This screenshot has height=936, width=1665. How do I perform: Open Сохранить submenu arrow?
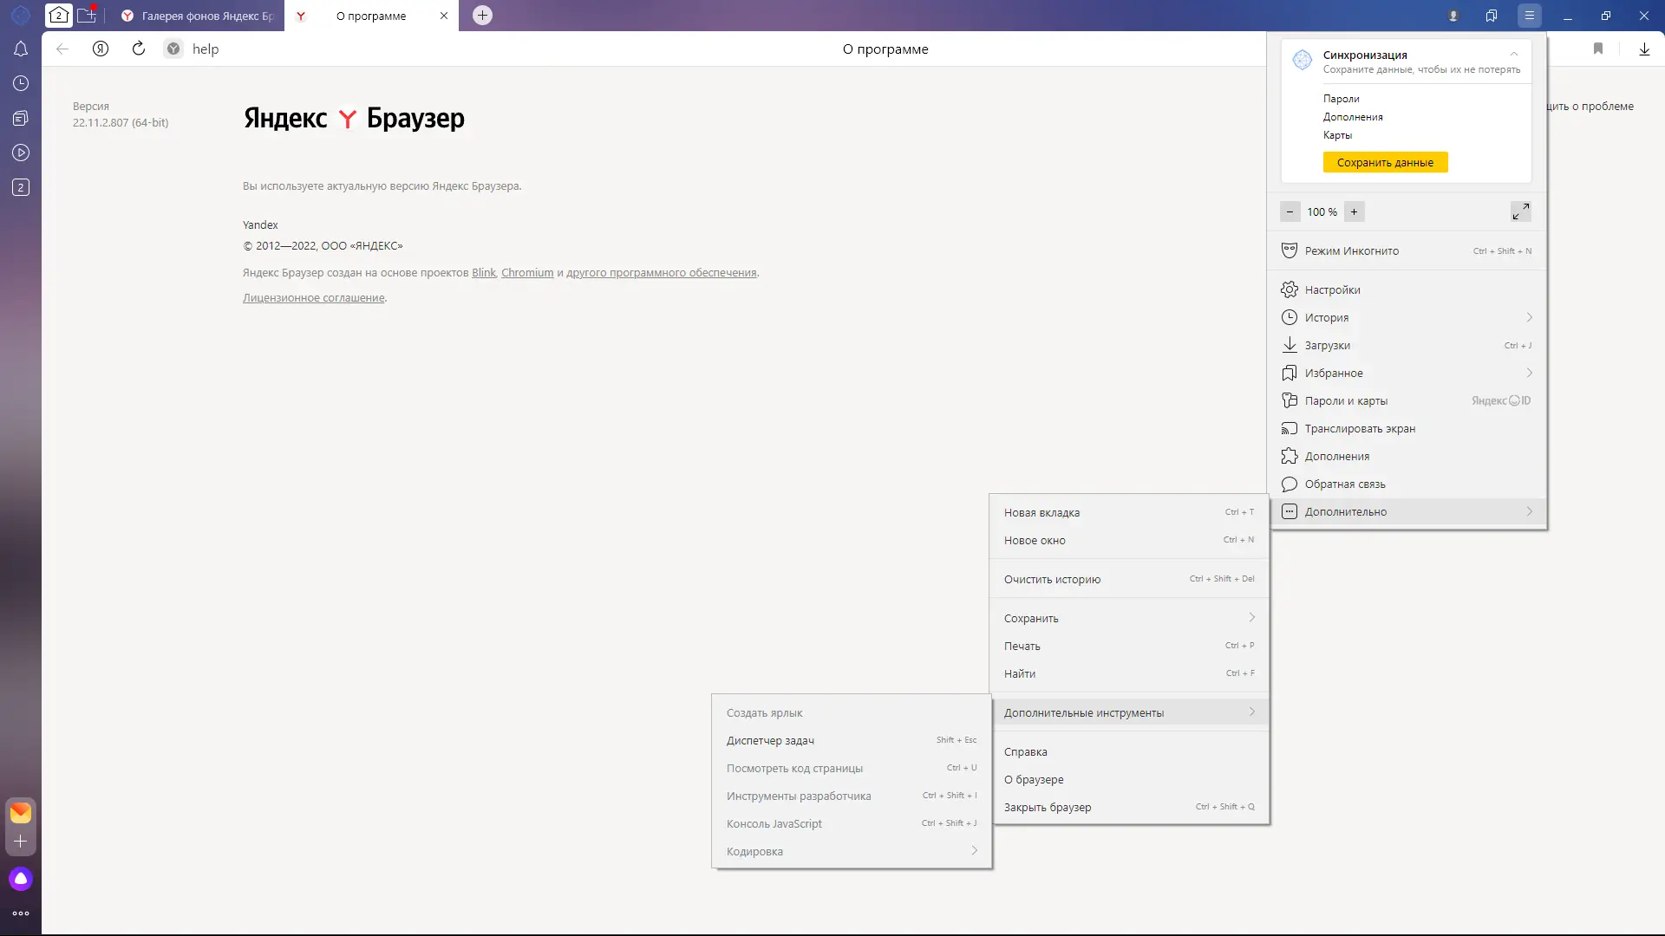1251,618
